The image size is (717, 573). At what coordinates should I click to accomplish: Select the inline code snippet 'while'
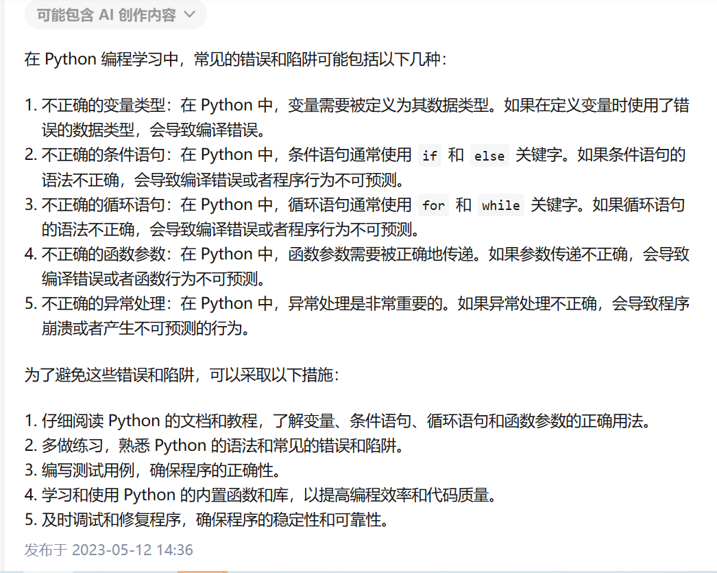(500, 205)
